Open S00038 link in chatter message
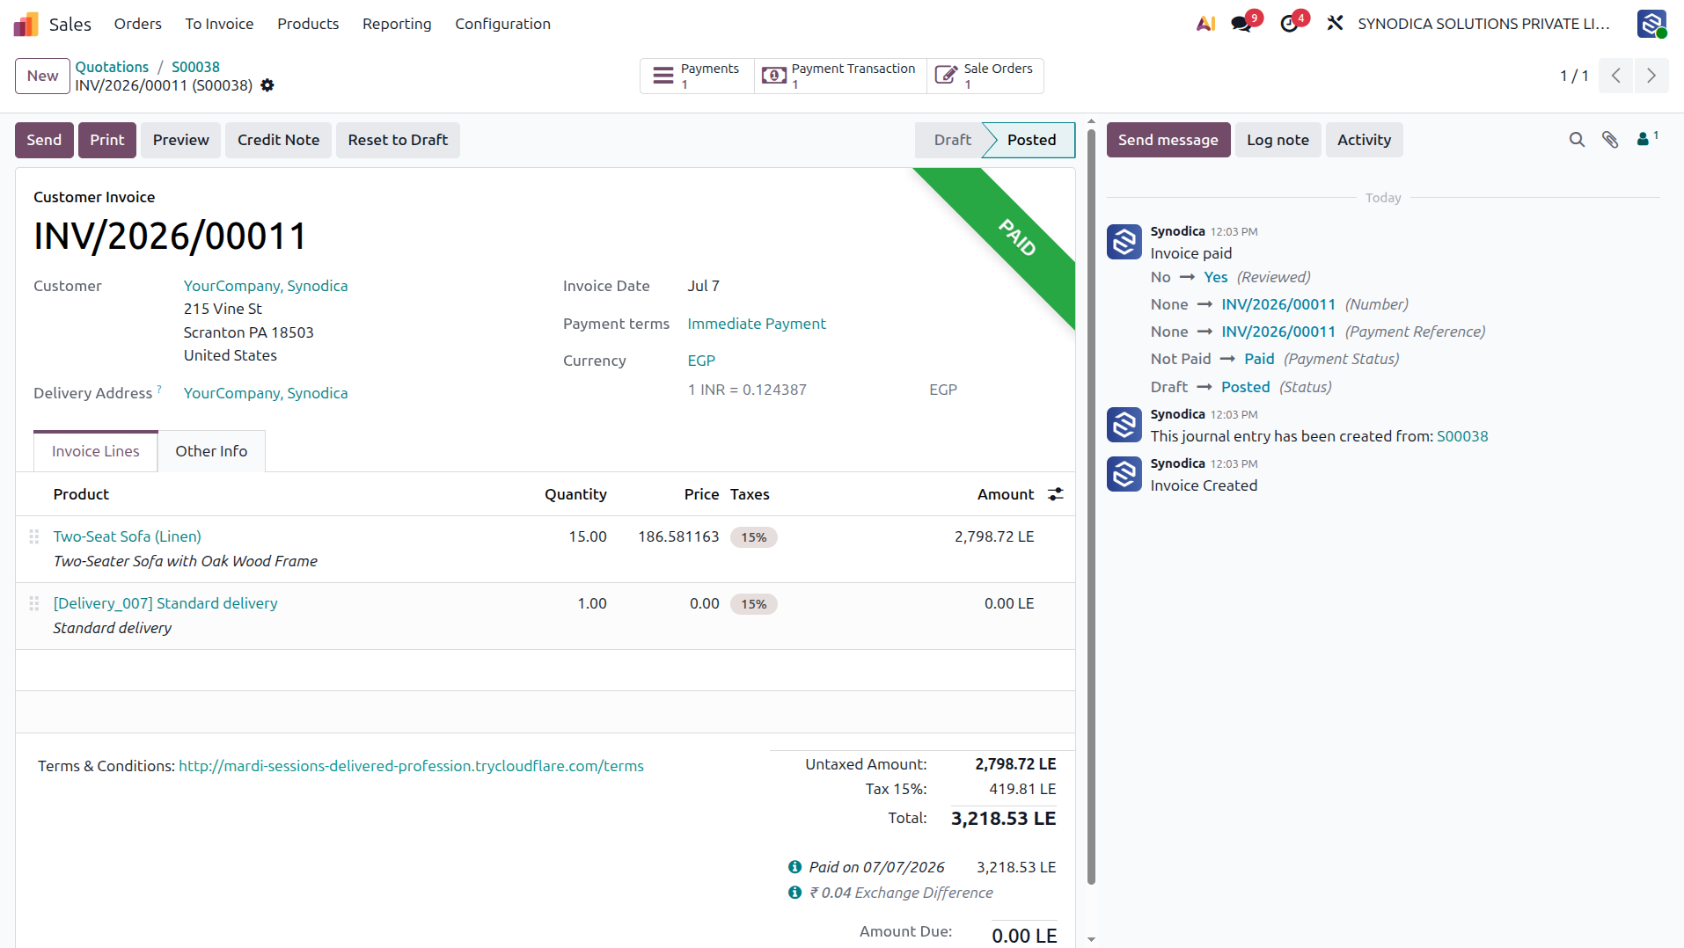The width and height of the screenshot is (1684, 948). (1462, 436)
